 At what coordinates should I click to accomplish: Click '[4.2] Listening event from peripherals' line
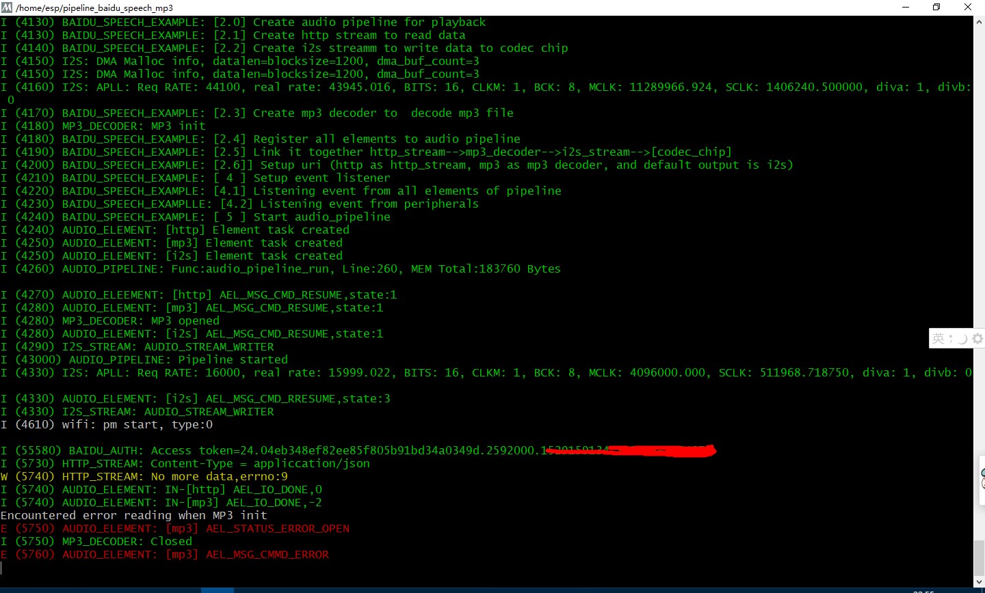point(239,204)
